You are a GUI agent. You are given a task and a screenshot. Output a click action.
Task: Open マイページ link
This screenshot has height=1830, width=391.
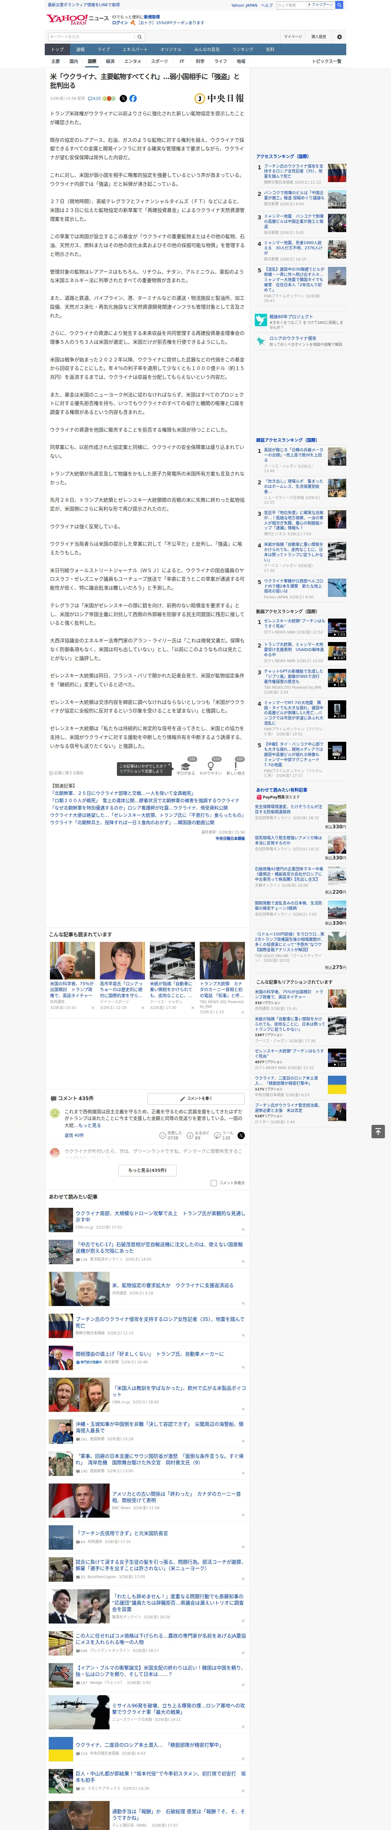tap(292, 36)
